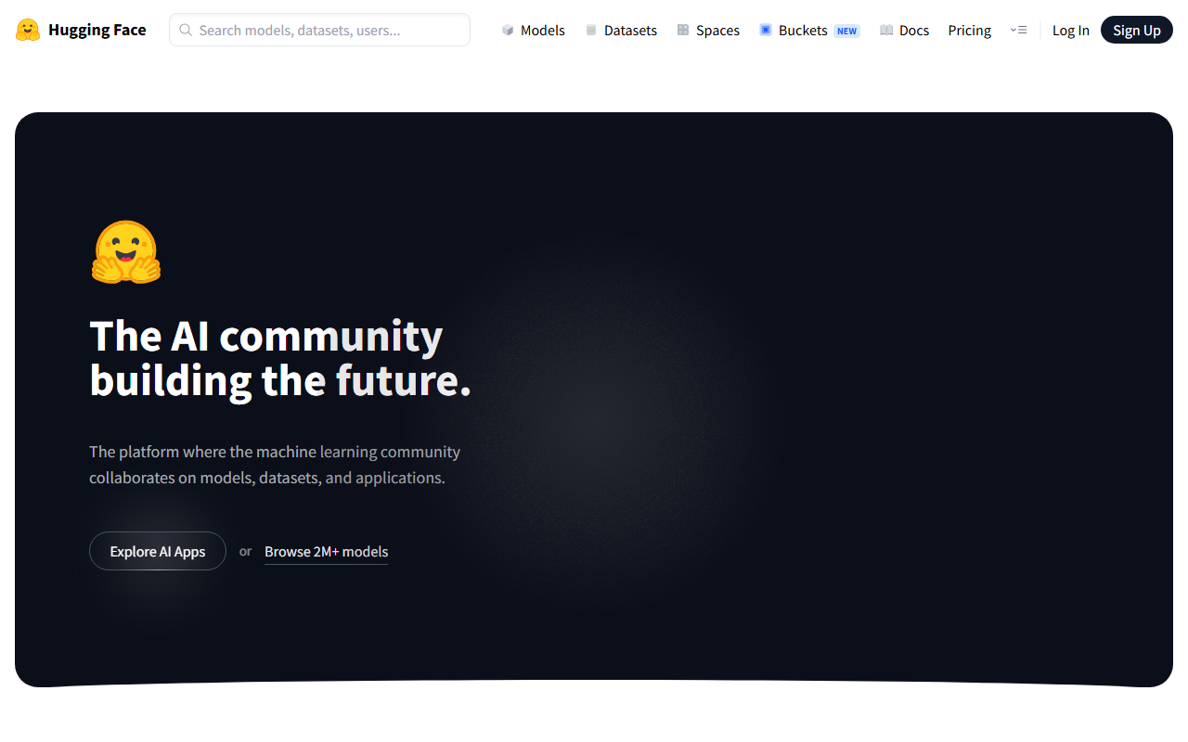Follow the Browse 2M+ models link
Viewport: 1188px width, 742px height.
pyautogui.click(x=327, y=552)
